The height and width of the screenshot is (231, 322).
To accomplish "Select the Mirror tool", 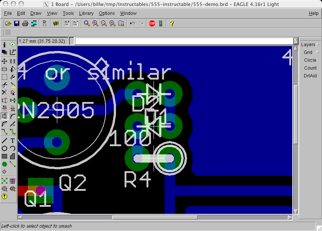I will (4, 69).
